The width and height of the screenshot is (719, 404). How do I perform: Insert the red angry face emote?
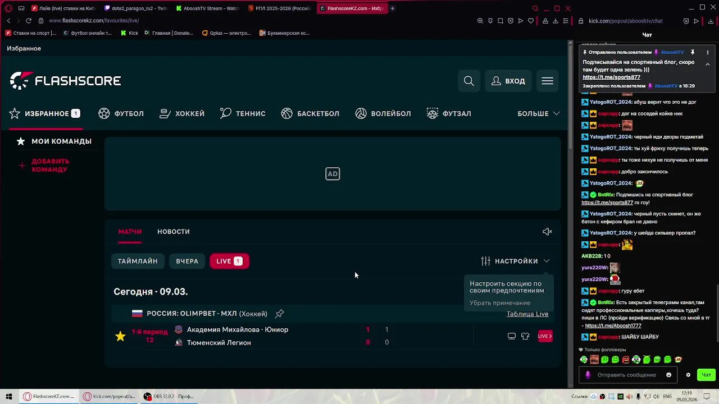coord(625,360)
